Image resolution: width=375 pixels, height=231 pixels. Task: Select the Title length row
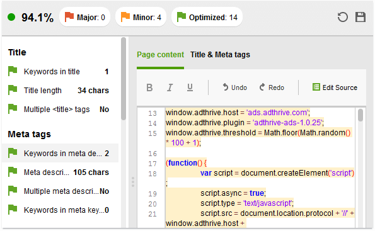pyautogui.click(x=60, y=90)
